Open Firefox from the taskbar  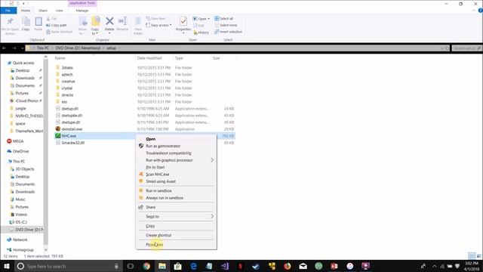[287, 266]
